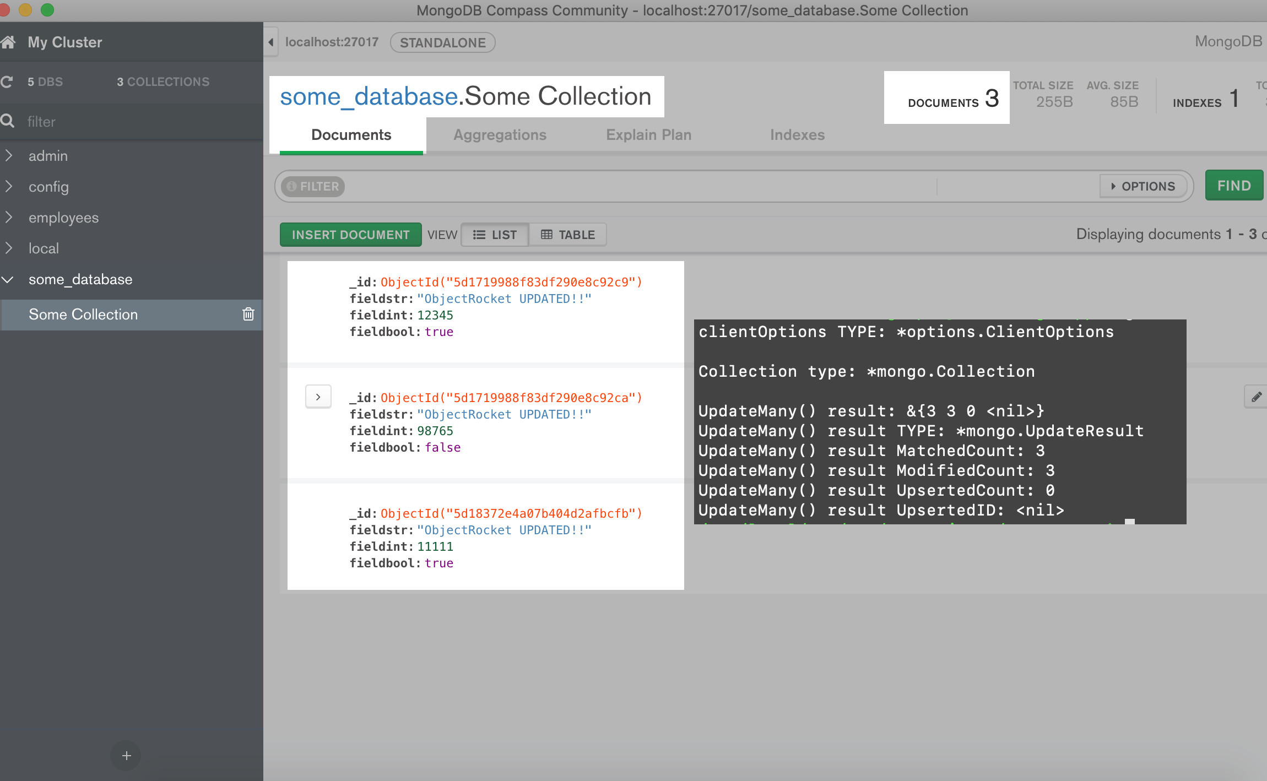Click the edit pencil icon on the document
This screenshot has height=781, width=1267.
(x=1257, y=396)
